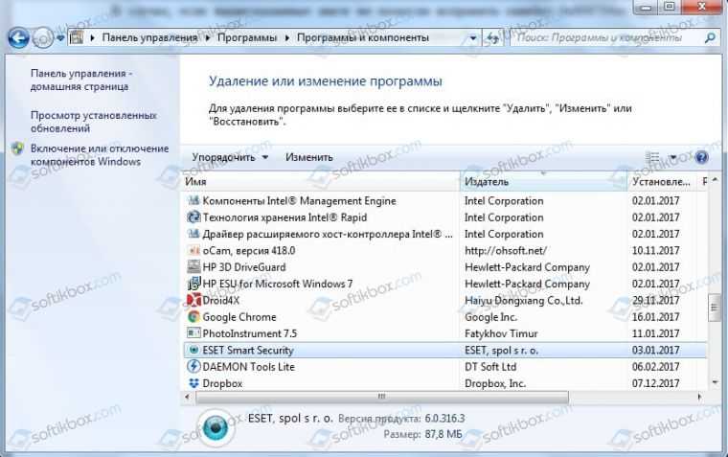The height and width of the screenshot is (457, 728).
Task: Click vertical scrollbar up arrow of list
Action: click(x=715, y=180)
